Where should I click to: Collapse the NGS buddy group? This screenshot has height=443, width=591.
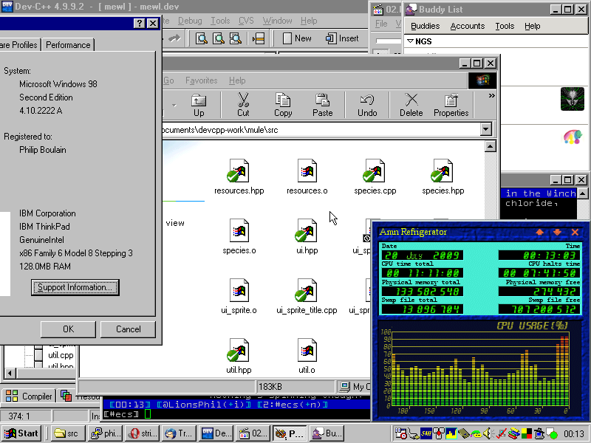pyautogui.click(x=411, y=42)
